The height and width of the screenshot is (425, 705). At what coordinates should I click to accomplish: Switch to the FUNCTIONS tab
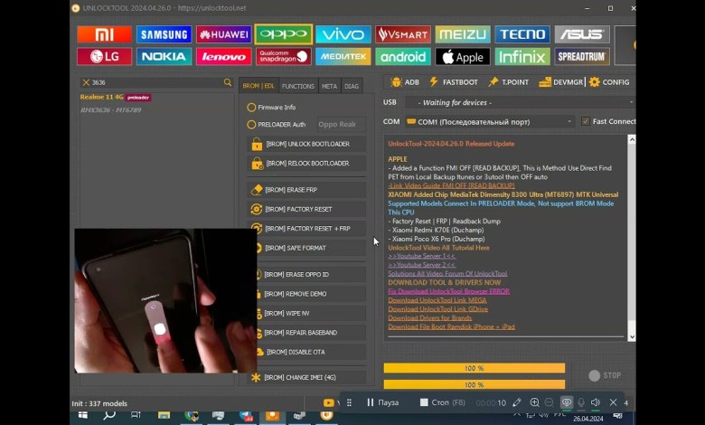point(298,86)
